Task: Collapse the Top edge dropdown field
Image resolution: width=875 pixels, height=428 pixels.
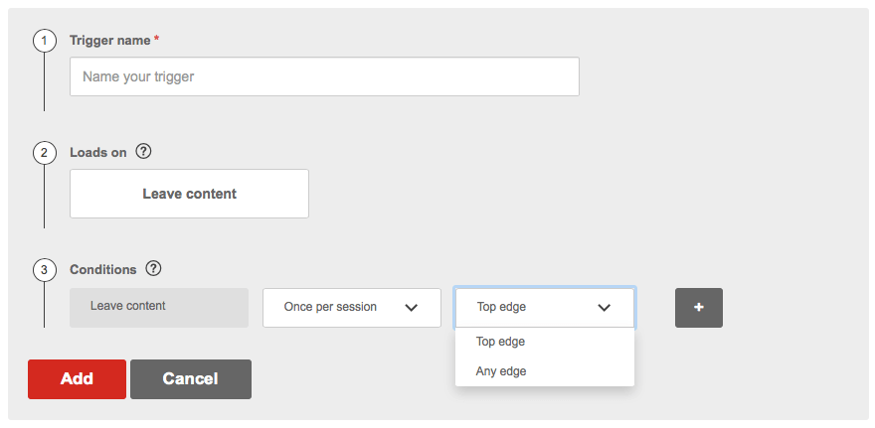Action: 545,308
